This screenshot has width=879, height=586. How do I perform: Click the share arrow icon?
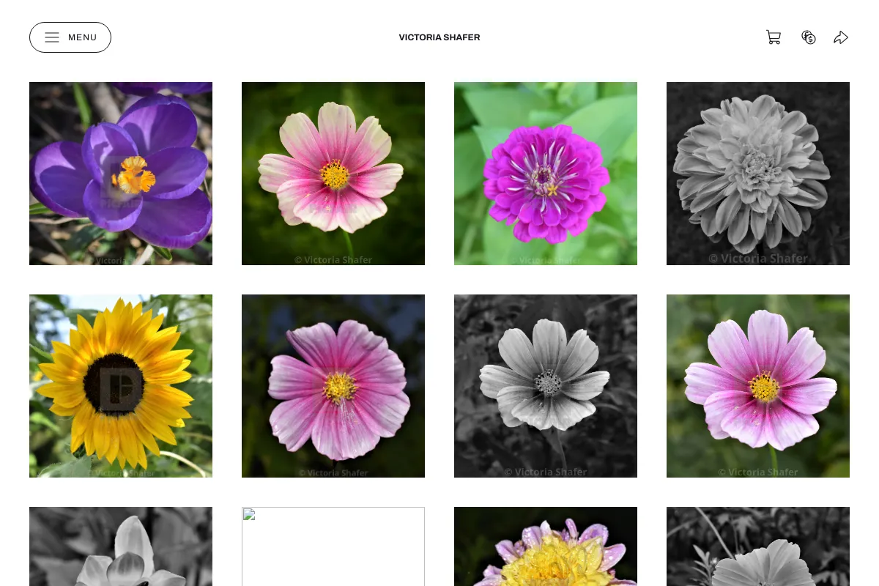point(841,37)
